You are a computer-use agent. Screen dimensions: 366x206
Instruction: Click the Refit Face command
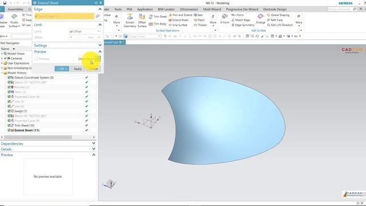point(274,20)
